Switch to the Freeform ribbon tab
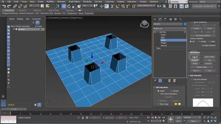The width and height of the screenshot is (221, 124). point(22,10)
